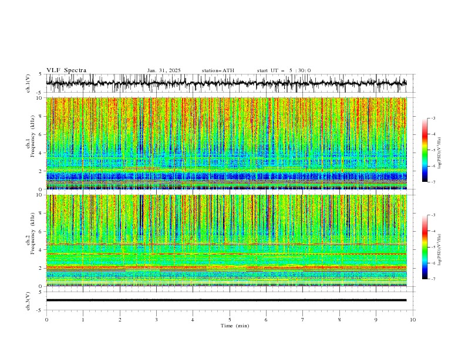The image size is (465, 359).
Task: Click time axis tick label "6"
Action: click(x=266, y=320)
